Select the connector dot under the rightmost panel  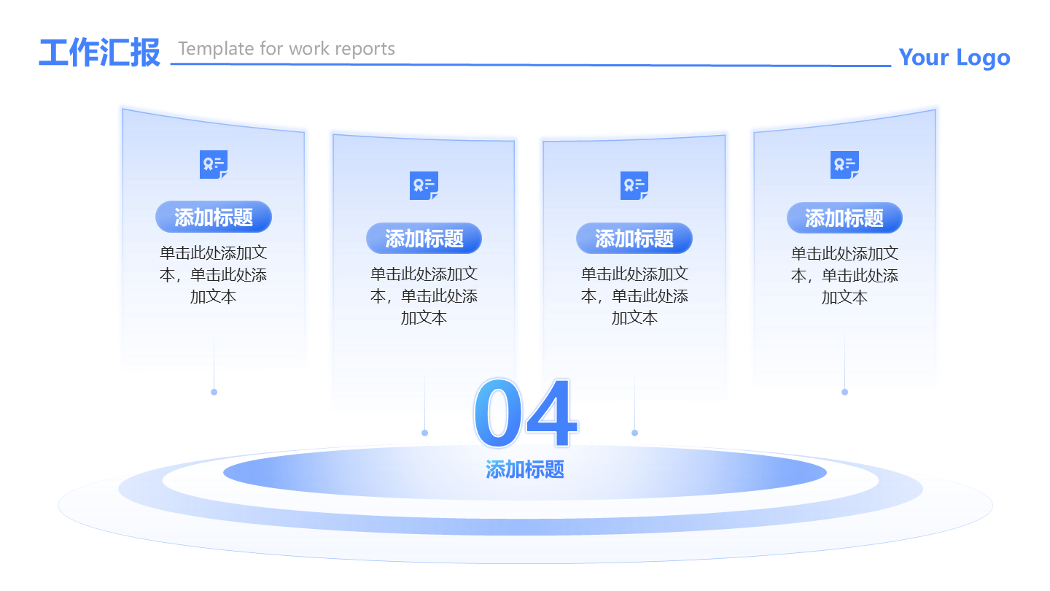click(844, 392)
